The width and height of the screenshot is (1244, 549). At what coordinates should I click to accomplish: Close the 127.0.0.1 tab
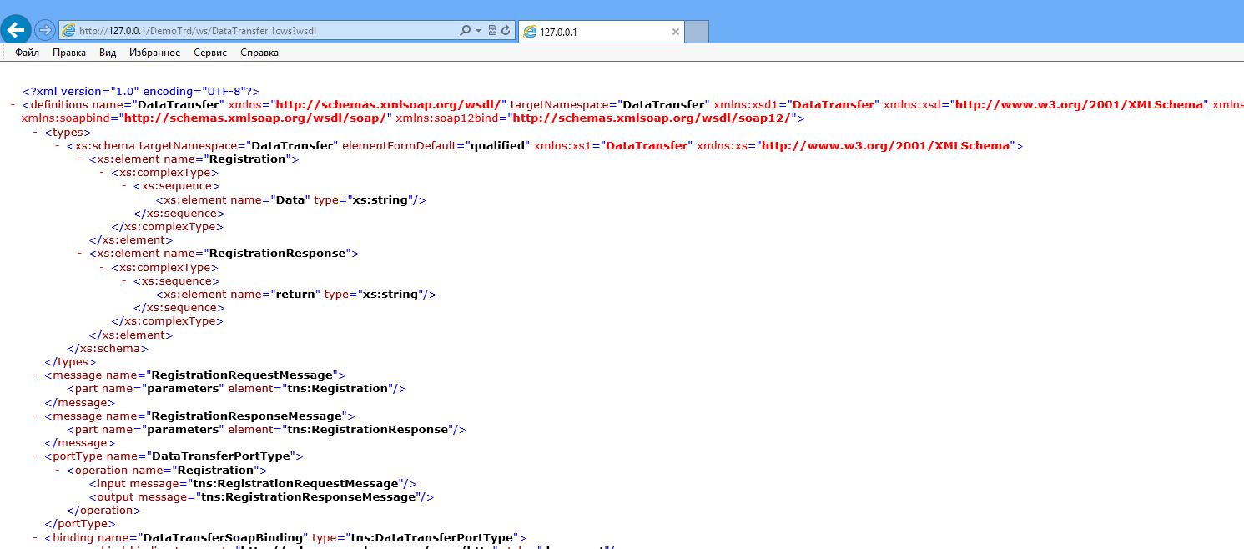coord(676,32)
